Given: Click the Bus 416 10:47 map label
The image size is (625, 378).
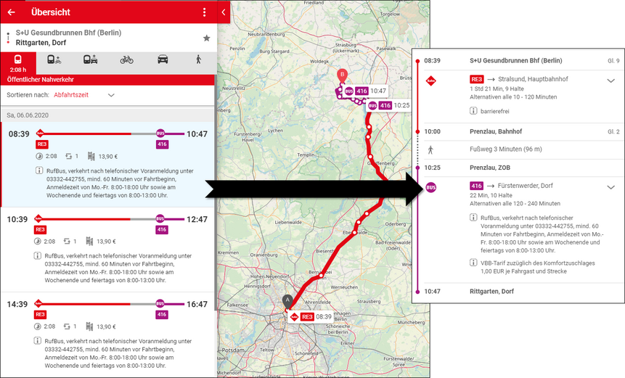Looking at the screenshot, I should click(366, 91).
